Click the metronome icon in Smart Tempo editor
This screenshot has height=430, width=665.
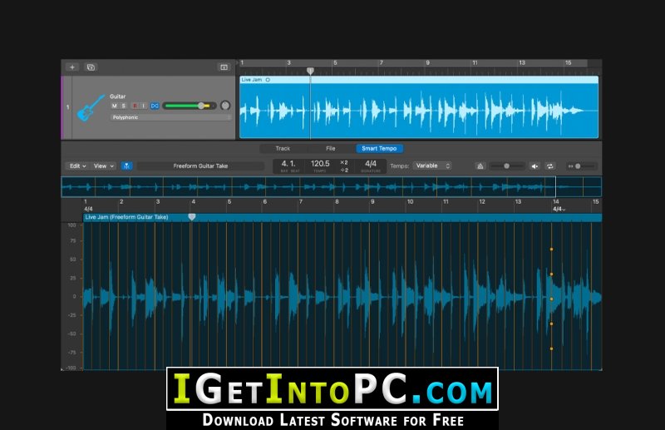click(480, 166)
